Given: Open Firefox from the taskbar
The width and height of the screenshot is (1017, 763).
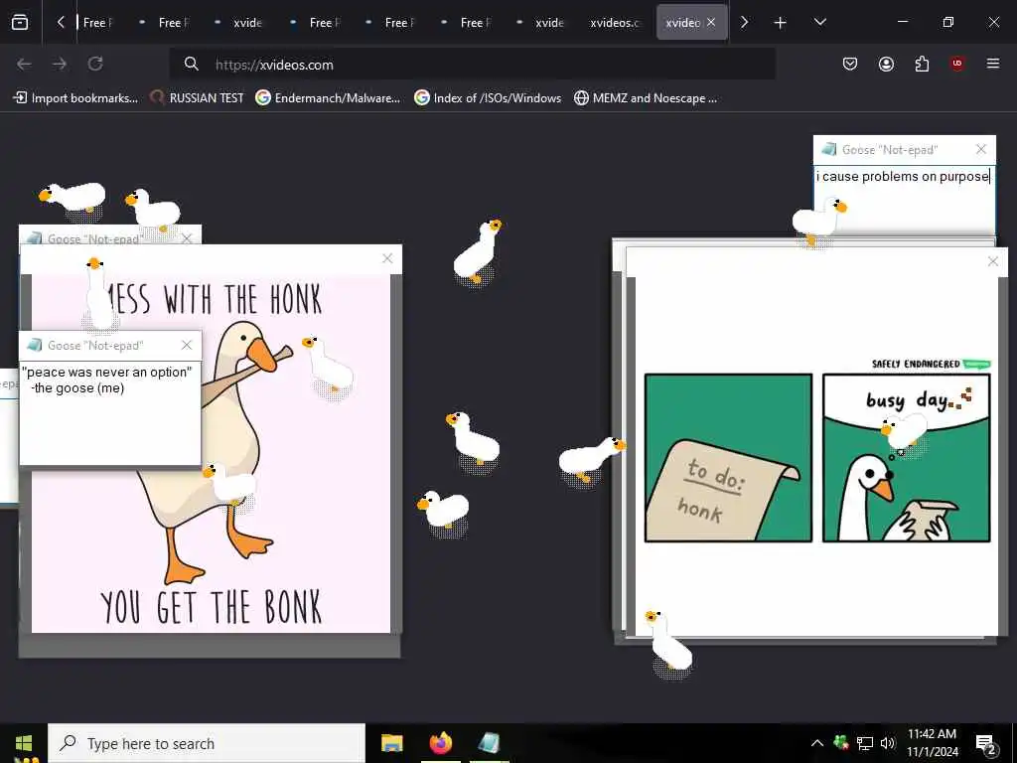Looking at the screenshot, I should tap(441, 743).
